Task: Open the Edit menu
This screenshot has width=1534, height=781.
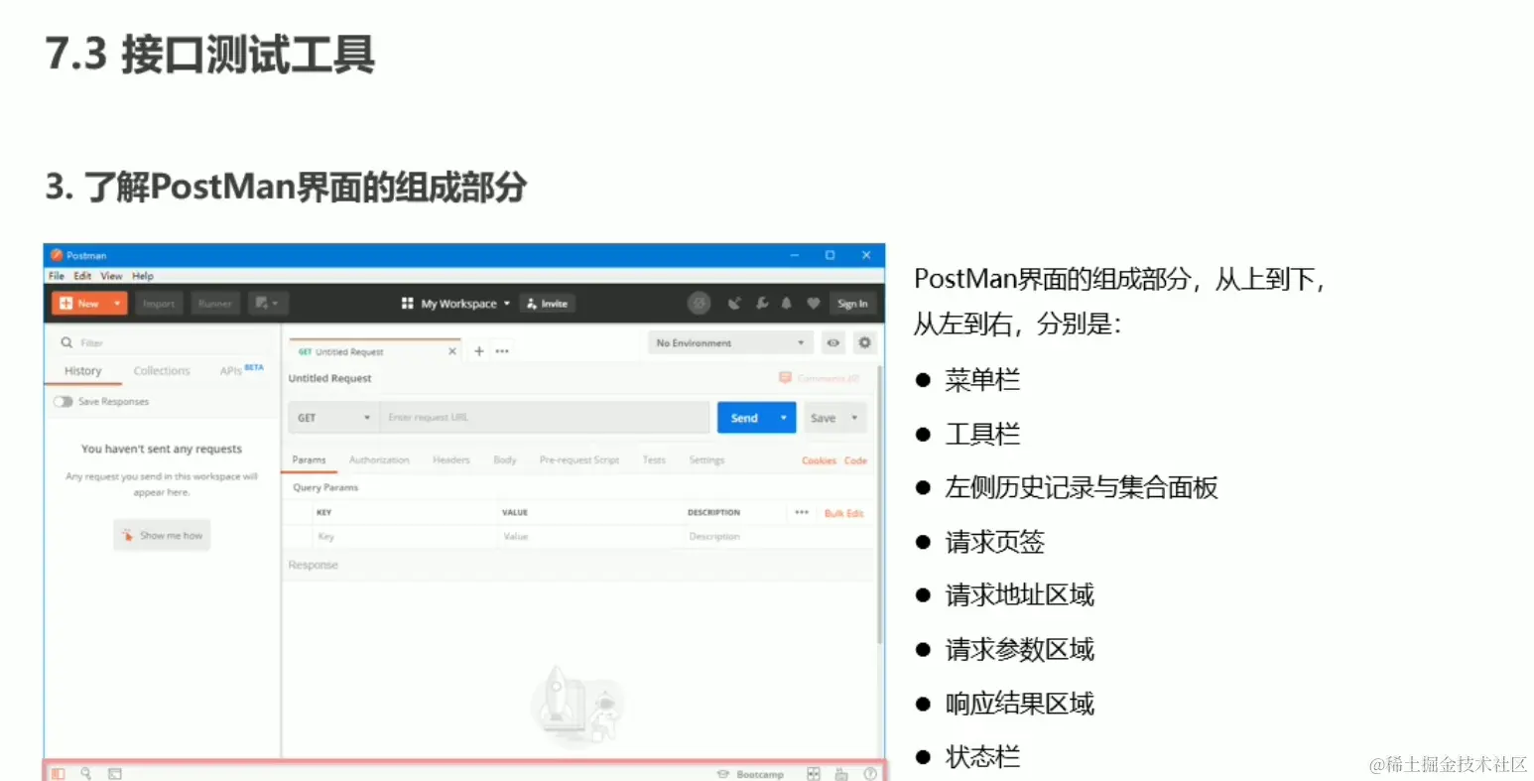Action: (x=82, y=276)
